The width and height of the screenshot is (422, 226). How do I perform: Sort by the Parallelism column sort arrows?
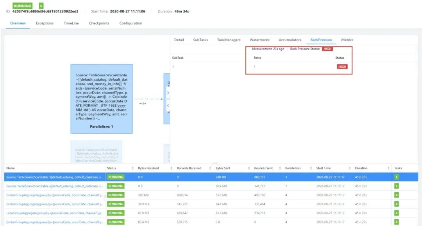click(x=311, y=168)
